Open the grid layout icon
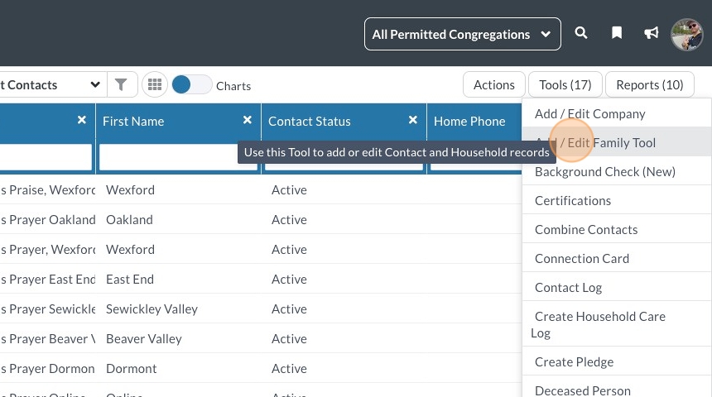The height and width of the screenshot is (397, 712). (155, 84)
